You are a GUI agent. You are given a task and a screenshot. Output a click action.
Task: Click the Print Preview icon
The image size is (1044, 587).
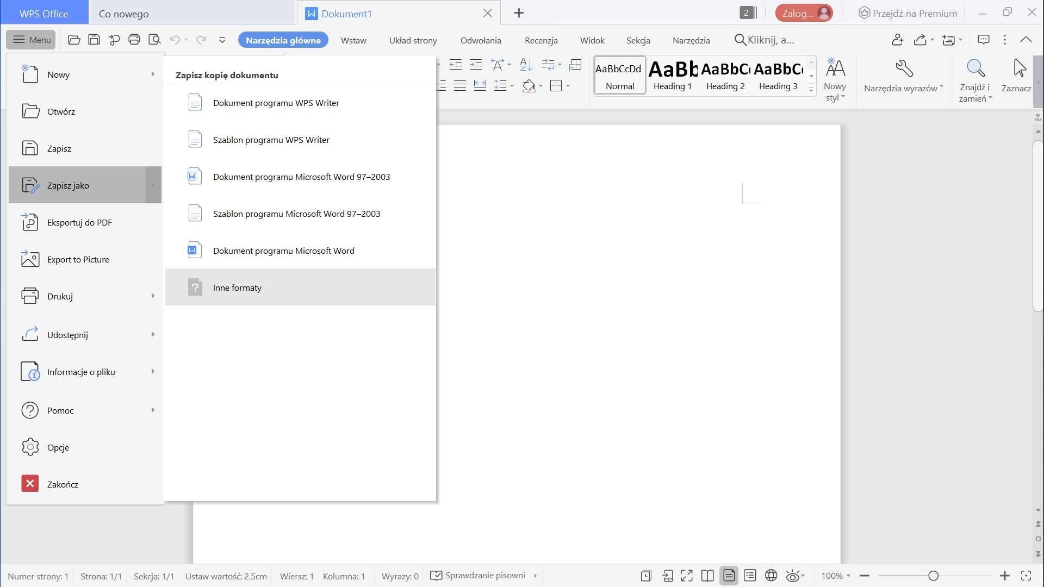(154, 40)
